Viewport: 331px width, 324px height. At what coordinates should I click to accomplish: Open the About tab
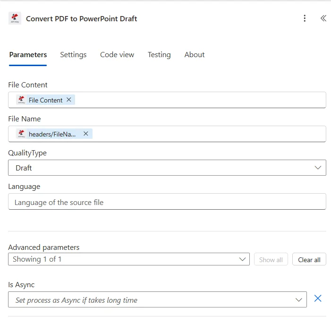195,55
